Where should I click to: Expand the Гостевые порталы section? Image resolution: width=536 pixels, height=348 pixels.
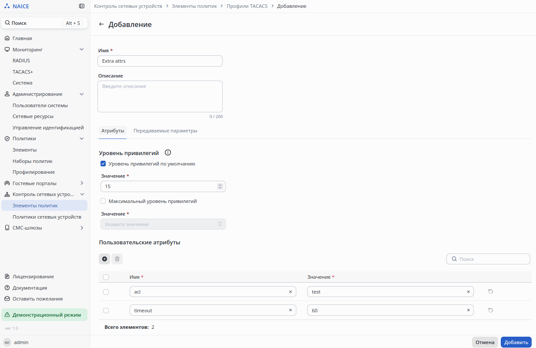click(81, 183)
